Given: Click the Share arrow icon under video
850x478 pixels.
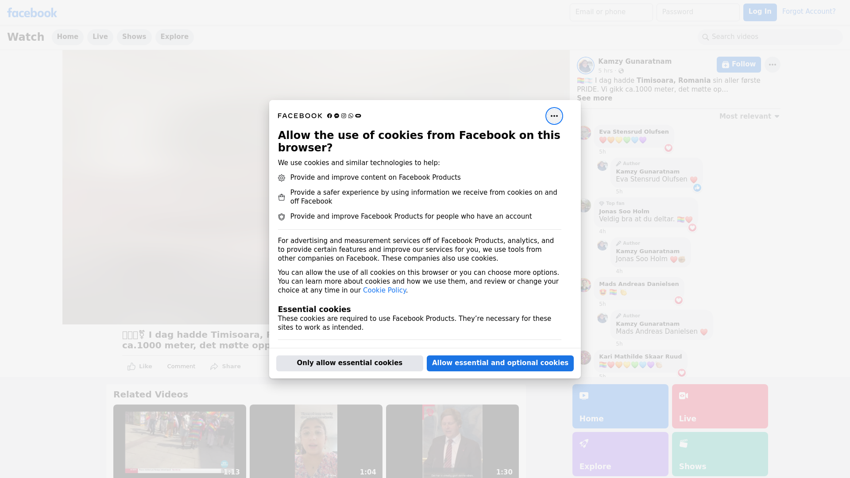Looking at the screenshot, I should [x=214, y=366].
